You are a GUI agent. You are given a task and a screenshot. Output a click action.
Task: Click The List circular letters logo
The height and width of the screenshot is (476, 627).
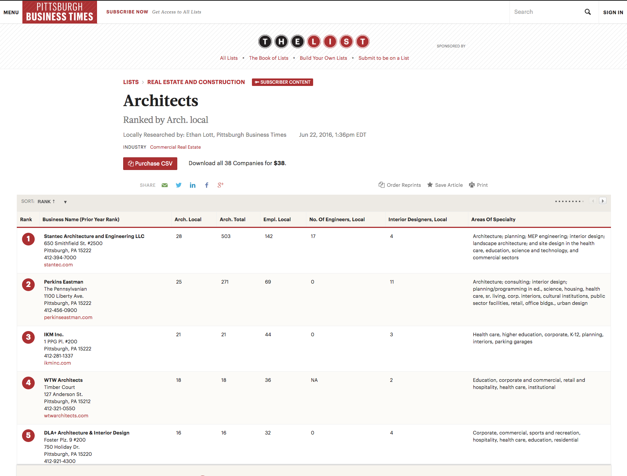[x=313, y=41]
